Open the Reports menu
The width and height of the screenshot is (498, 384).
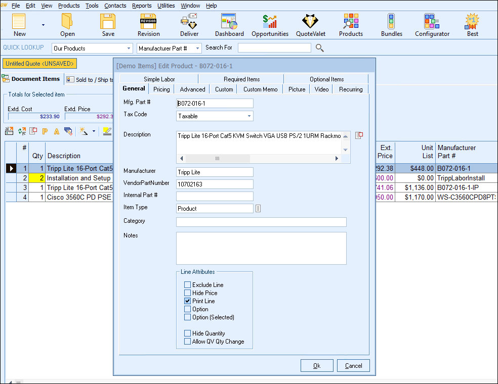(142, 6)
